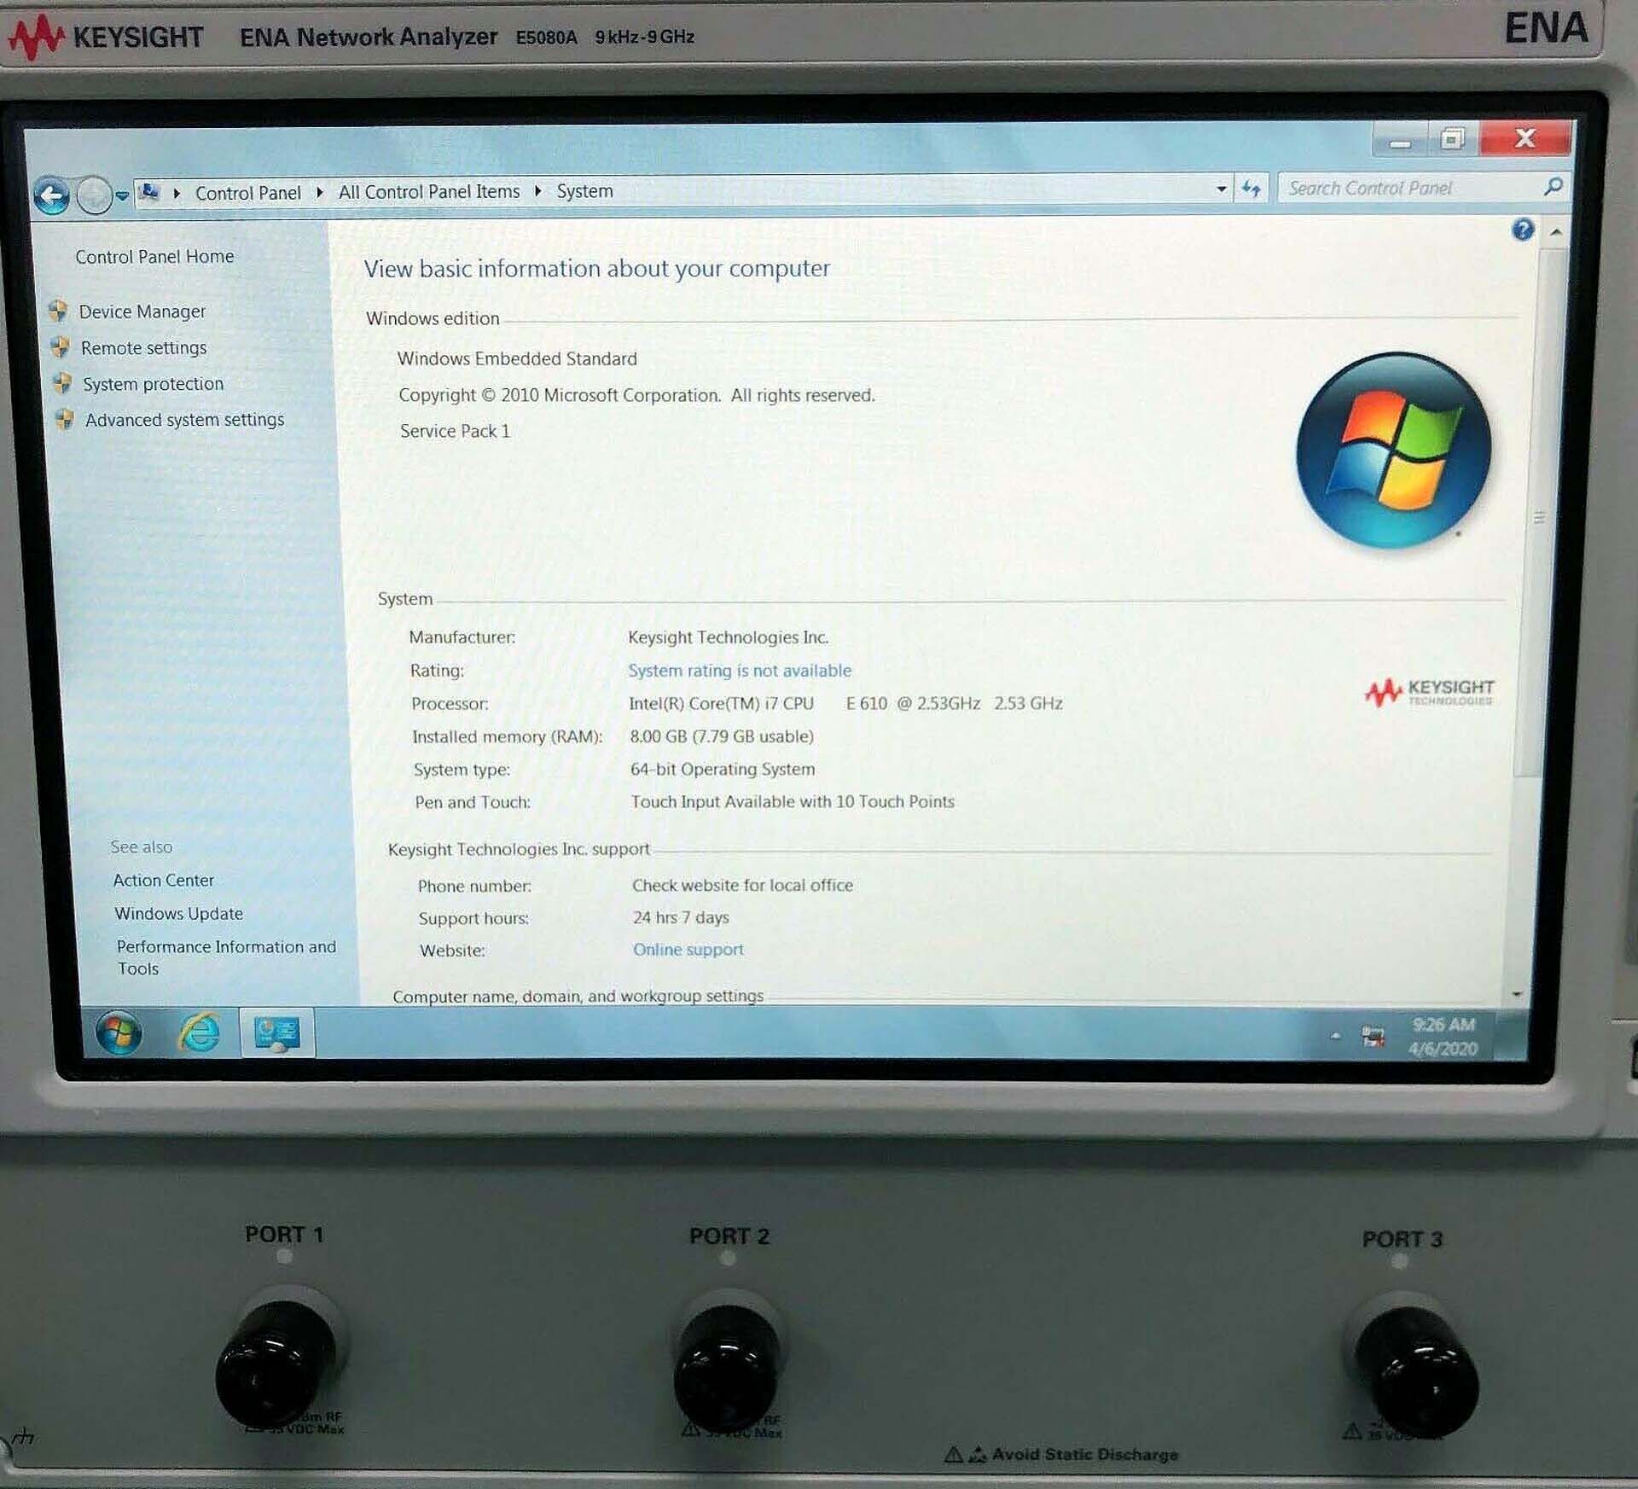1638x1489 pixels.
Task: Click the Forward navigation arrow
Action: [x=94, y=196]
